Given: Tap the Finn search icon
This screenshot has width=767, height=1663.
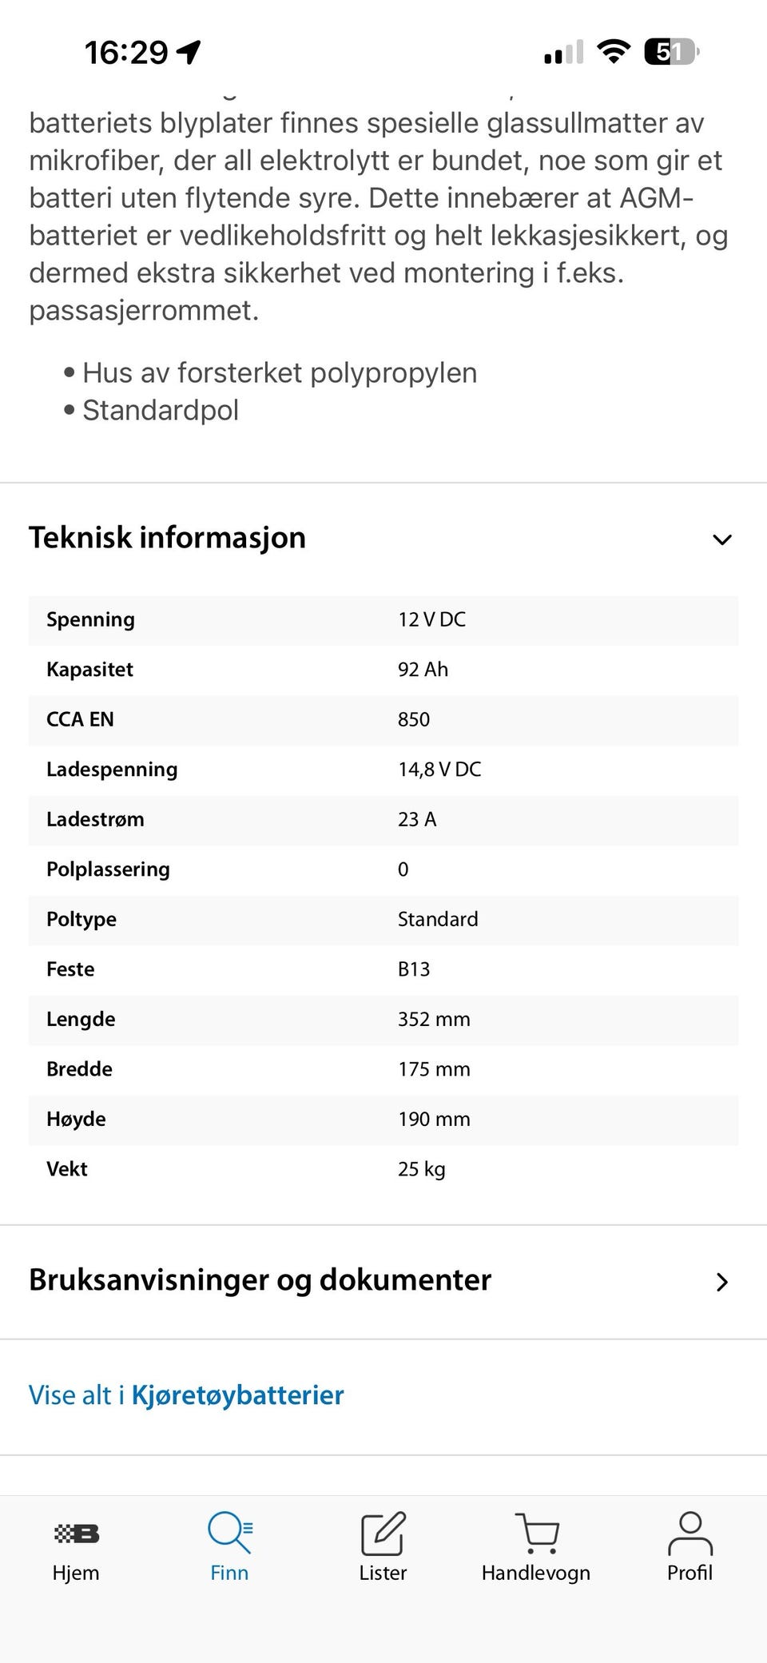Looking at the screenshot, I should (229, 1533).
